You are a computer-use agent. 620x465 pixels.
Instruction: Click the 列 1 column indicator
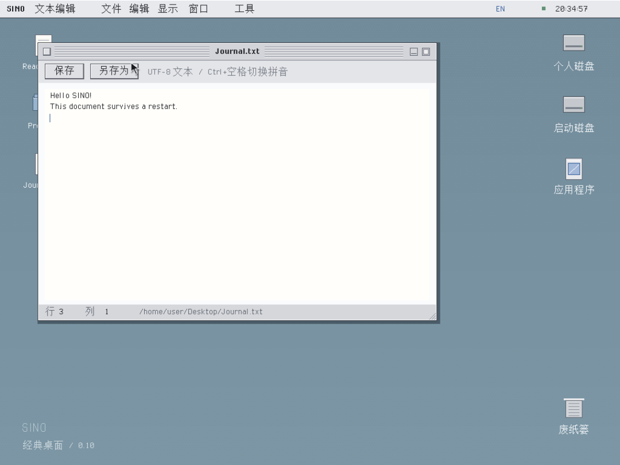coord(97,312)
